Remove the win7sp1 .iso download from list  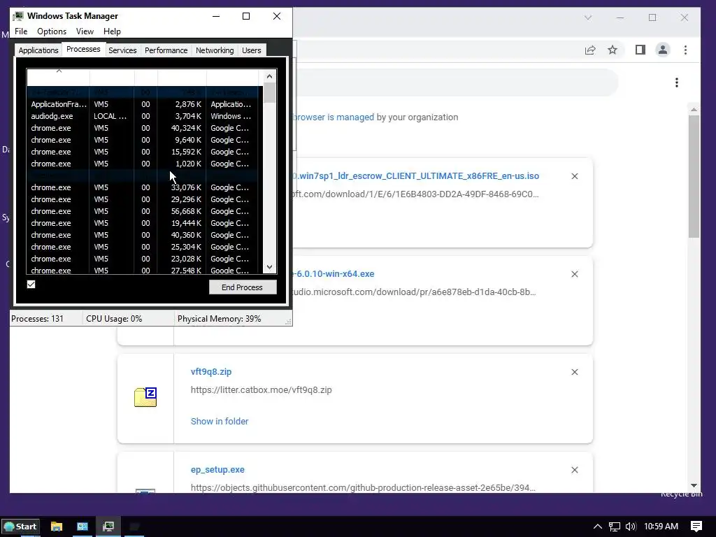click(x=575, y=176)
